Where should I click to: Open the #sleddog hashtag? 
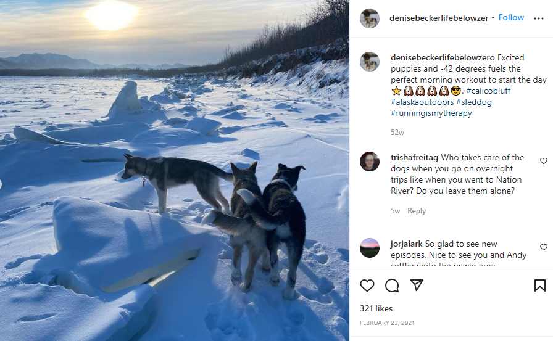pyautogui.click(x=473, y=102)
